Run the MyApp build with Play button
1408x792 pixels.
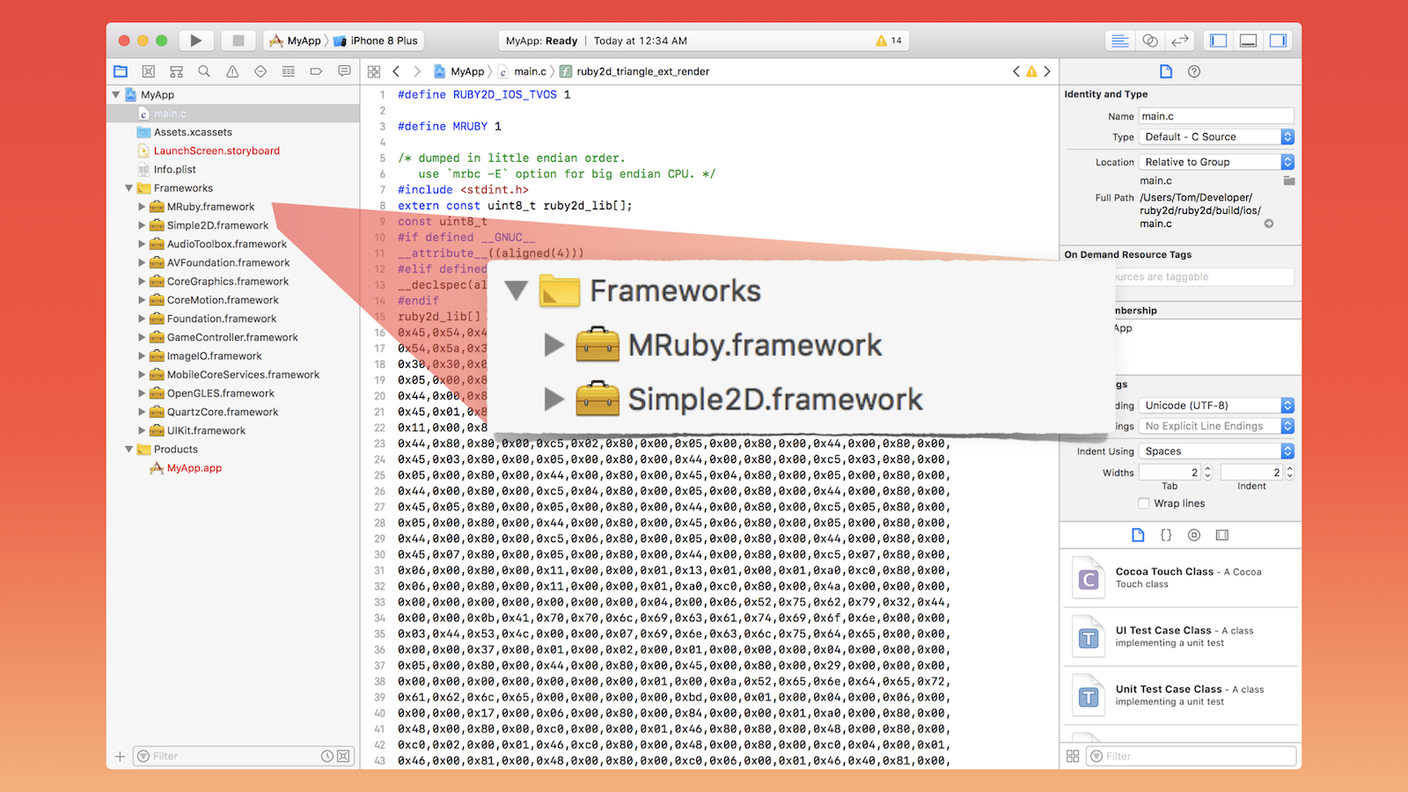coord(195,40)
